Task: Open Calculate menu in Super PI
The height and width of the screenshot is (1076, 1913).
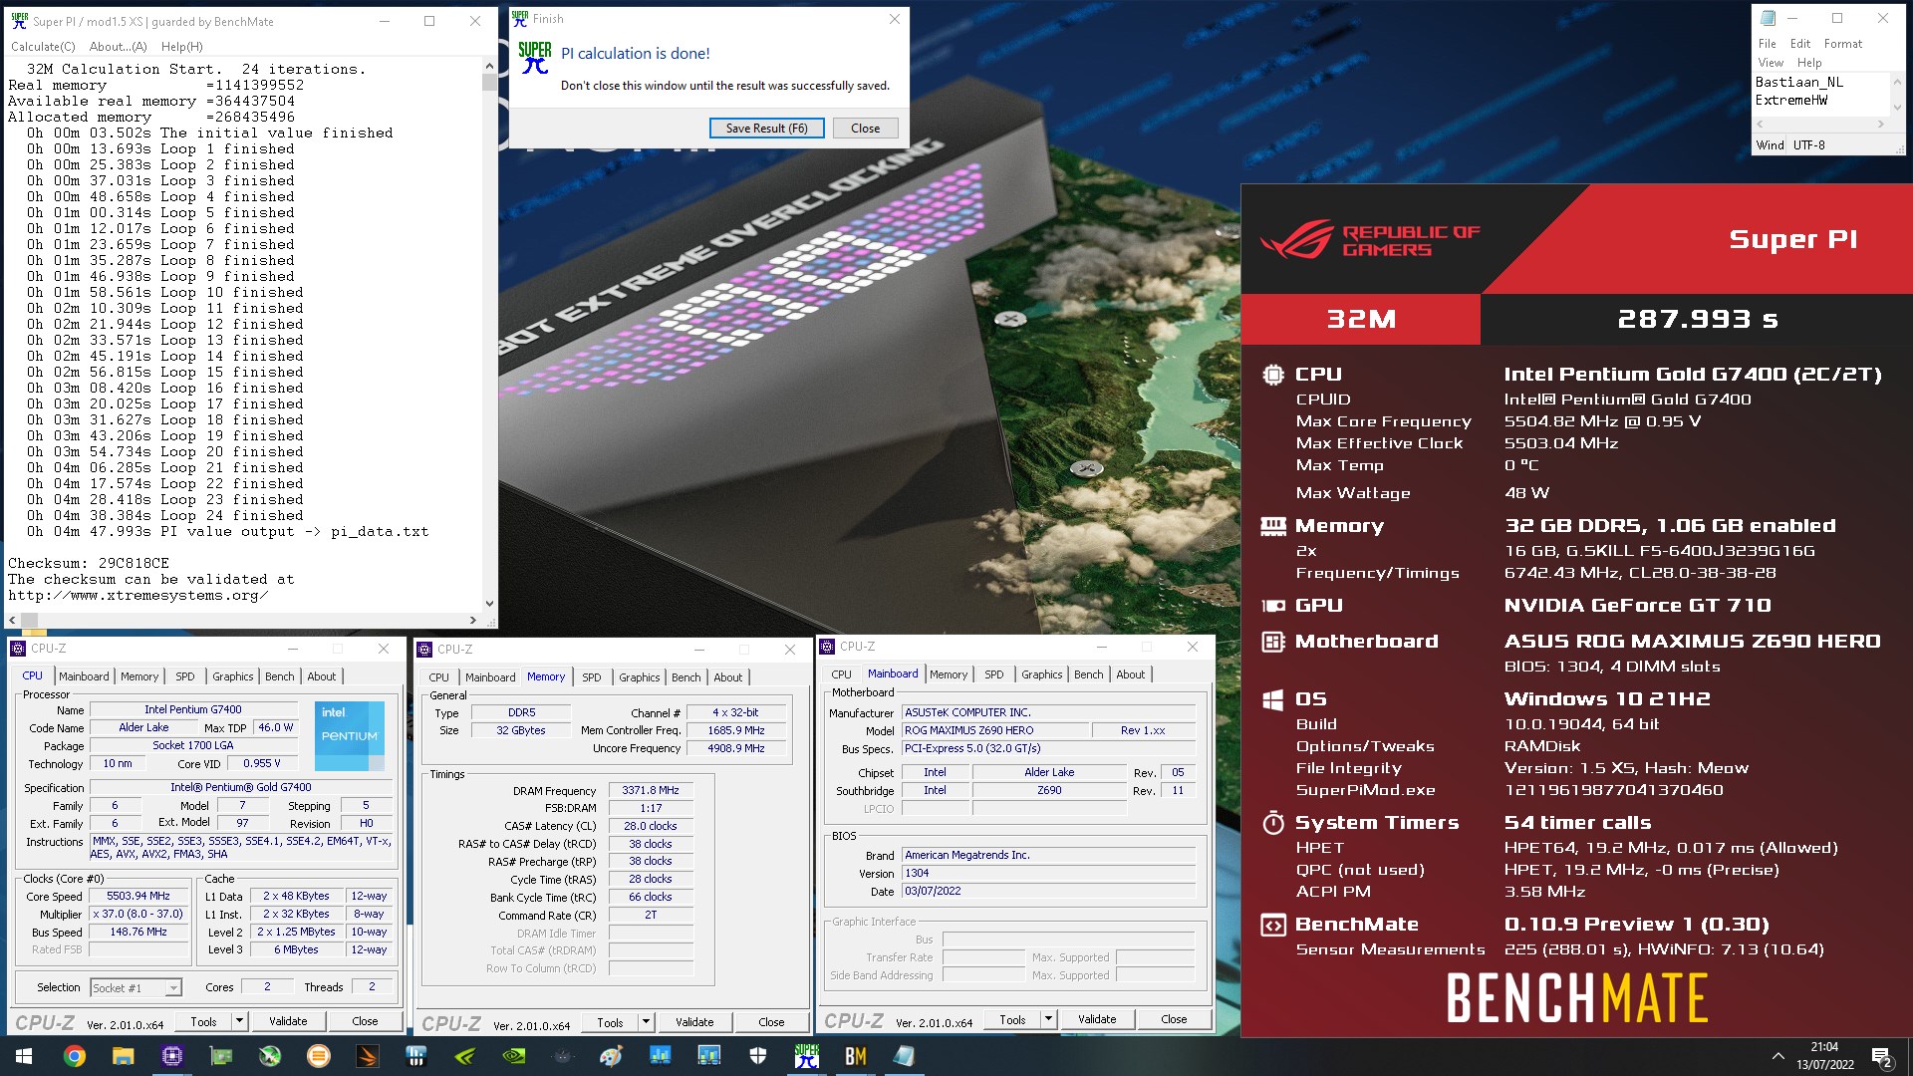Action: point(43,47)
